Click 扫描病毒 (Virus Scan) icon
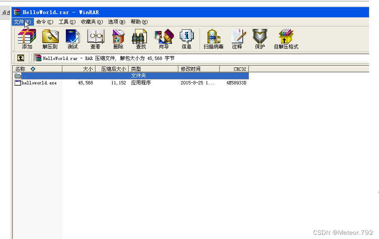Screen dimensions: 379x239 point(213,38)
